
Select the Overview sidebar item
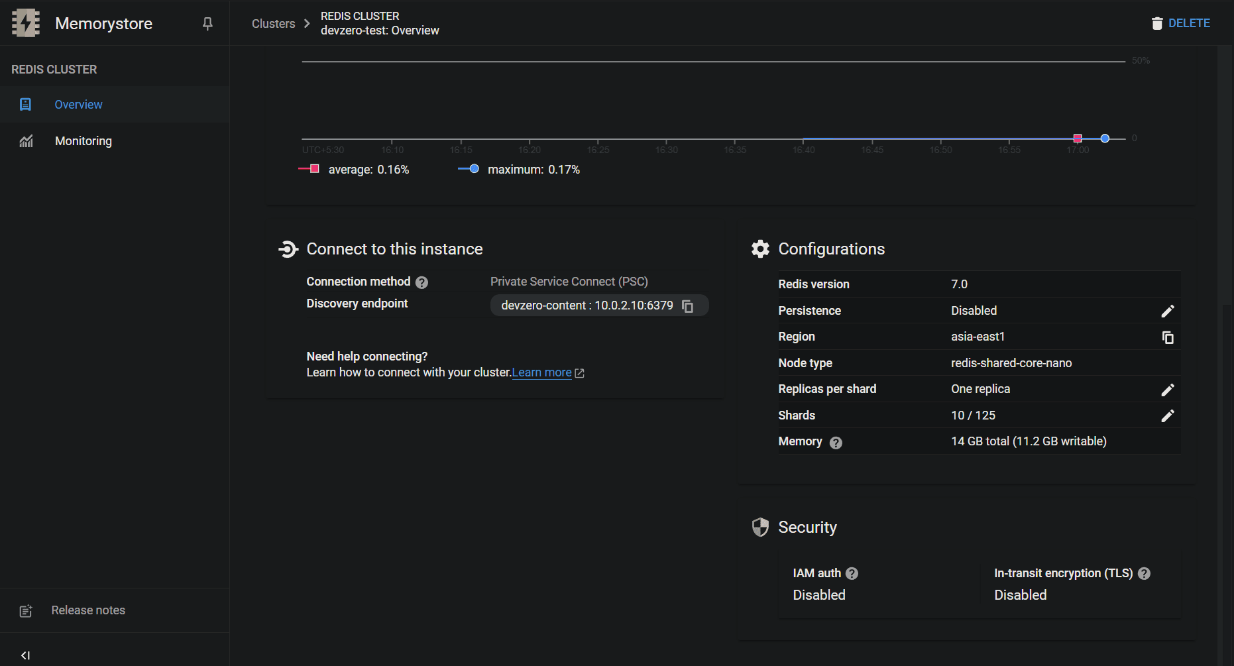click(x=115, y=105)
